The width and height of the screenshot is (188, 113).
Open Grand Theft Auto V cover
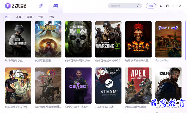18,85
